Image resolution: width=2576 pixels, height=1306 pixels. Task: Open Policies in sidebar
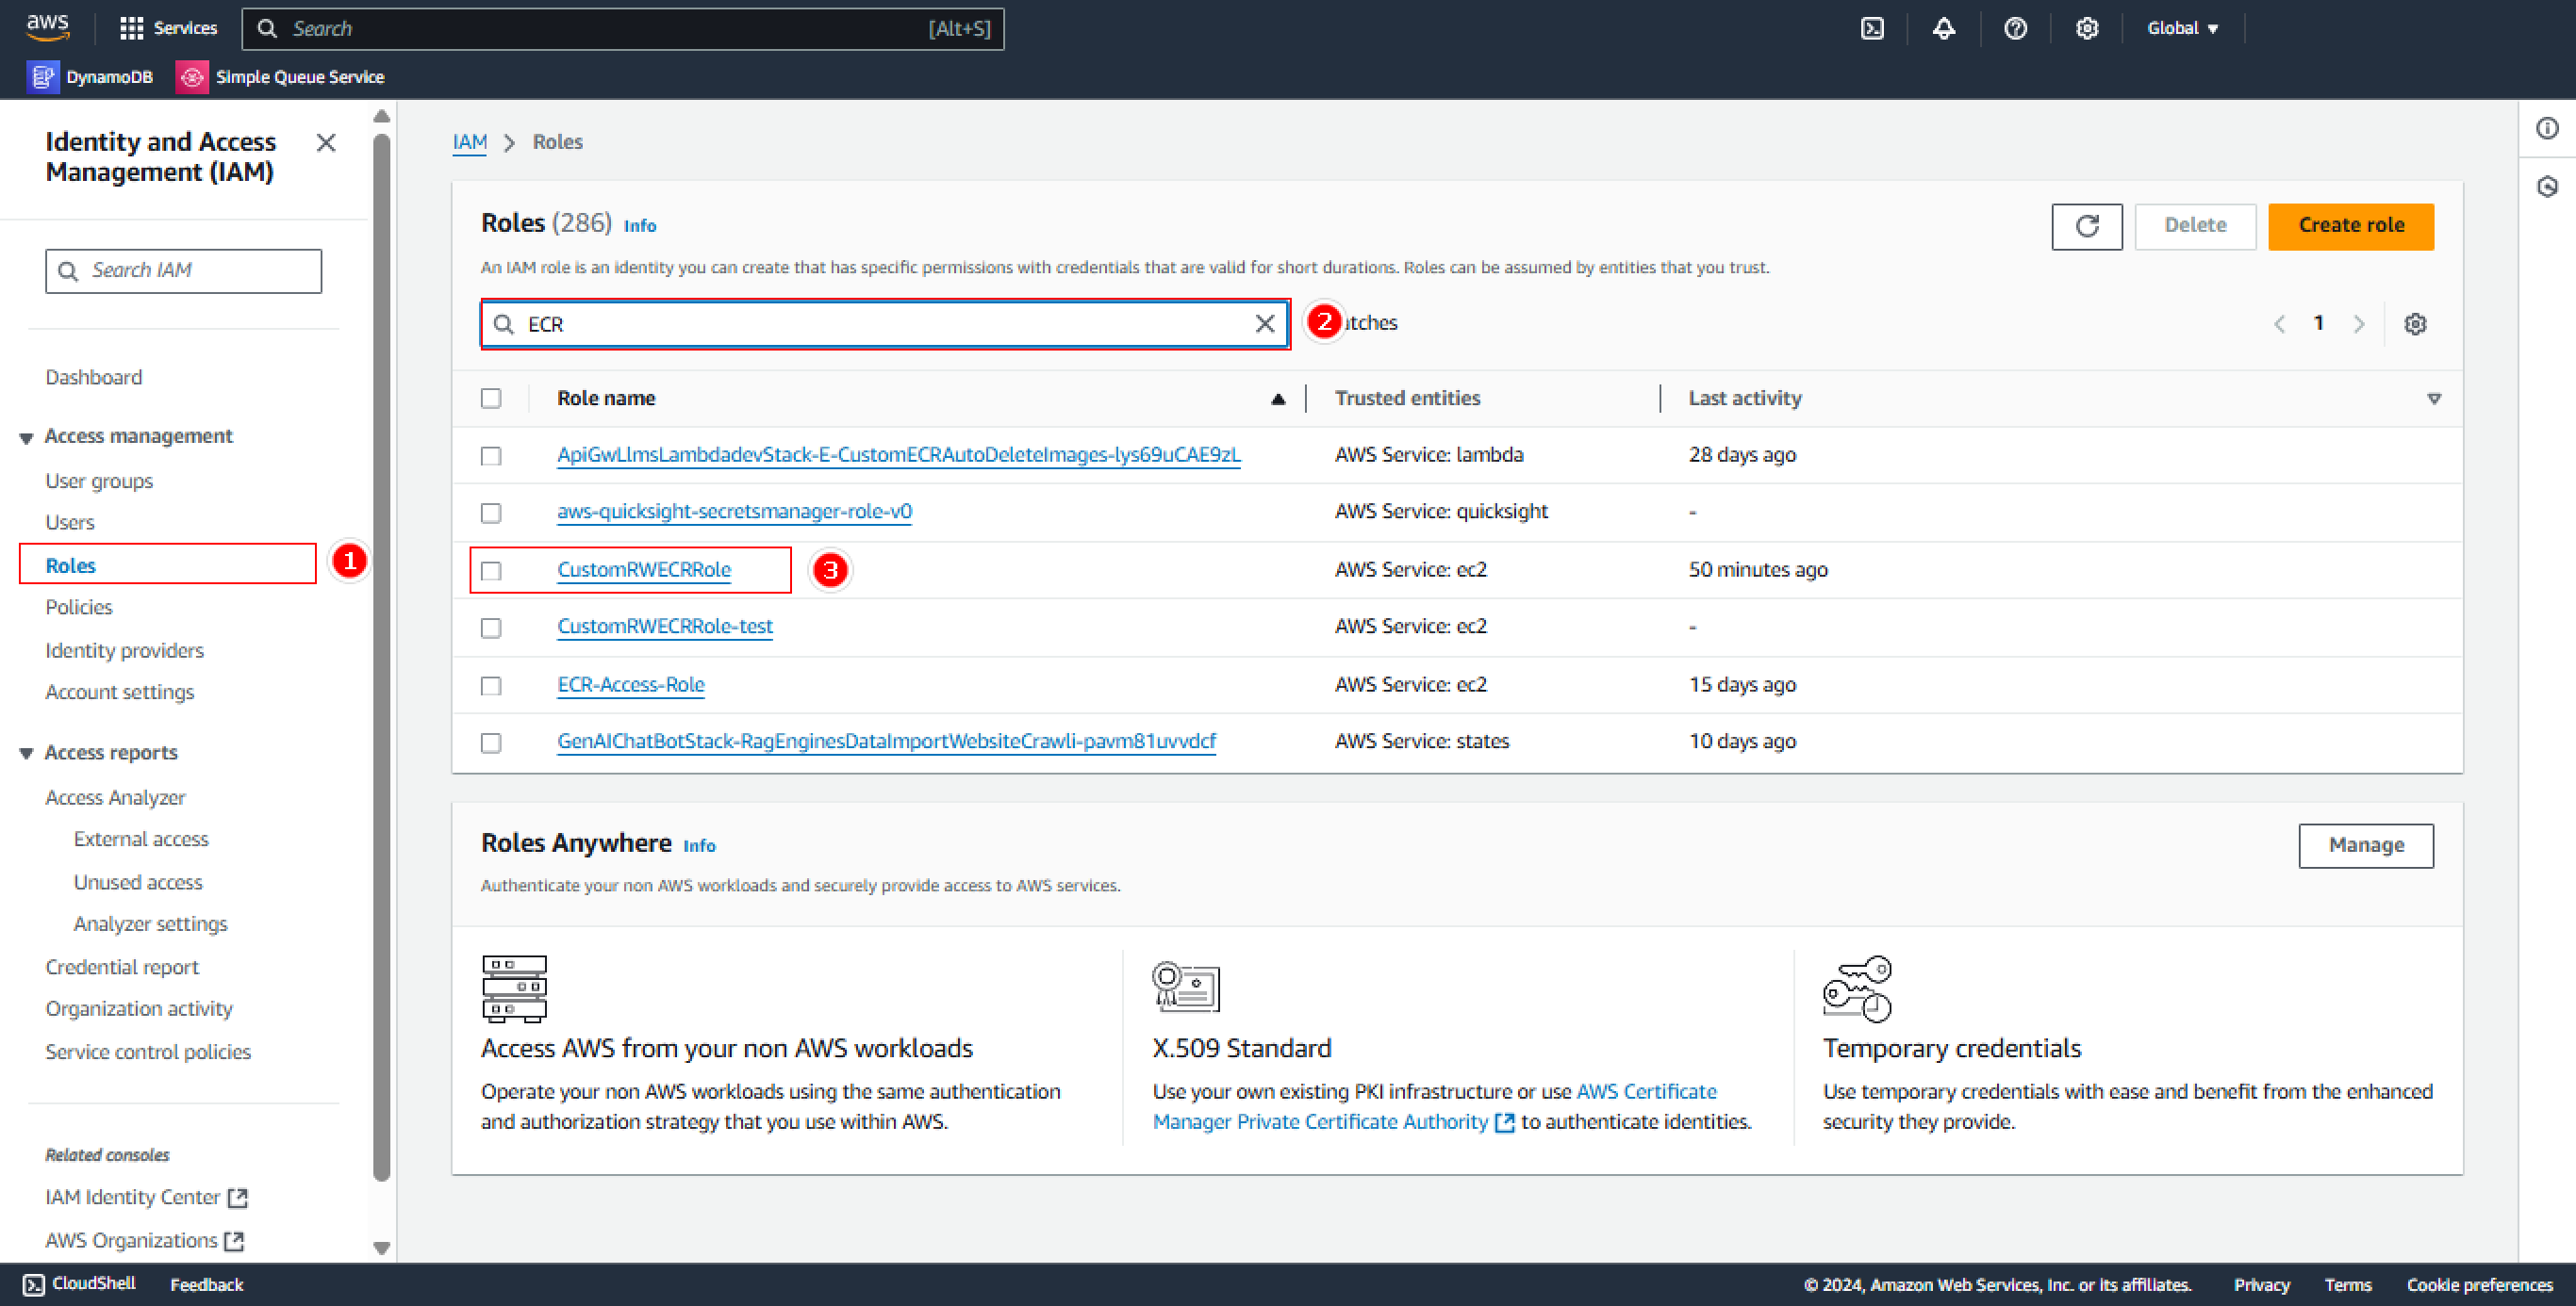78,607
